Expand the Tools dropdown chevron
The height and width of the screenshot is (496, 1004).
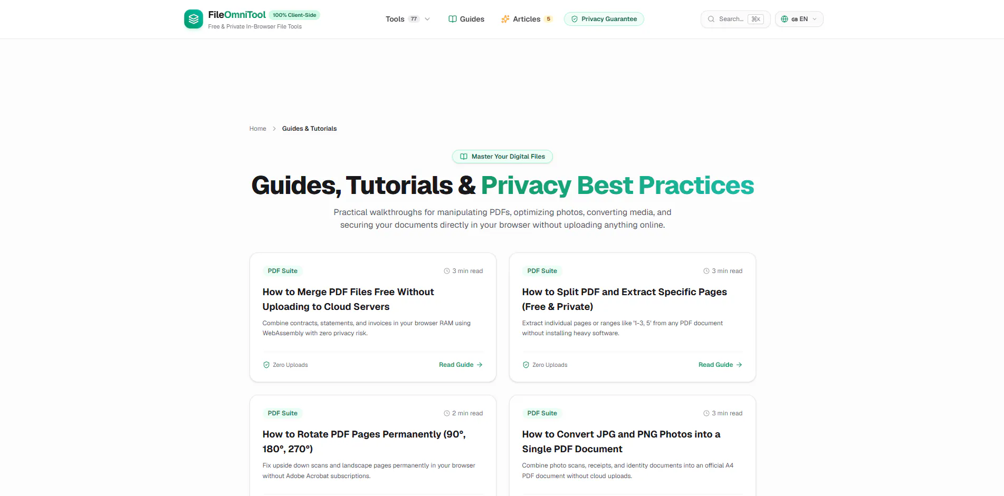427,19
